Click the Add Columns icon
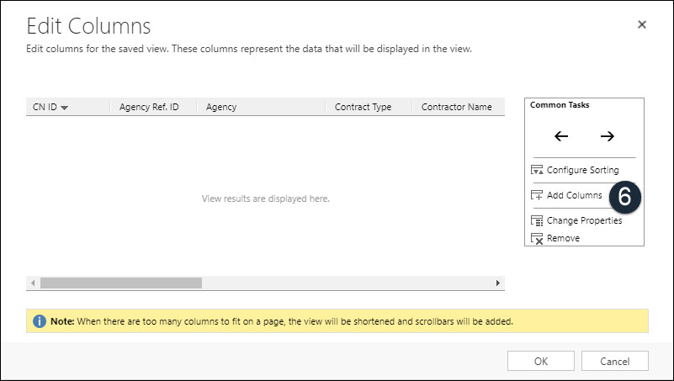This screenshot has width=674, height=381. (537, 195)
